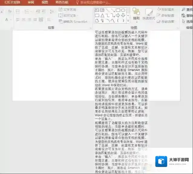Viewport: 193px width, 174px height.
Task: Click the line starting '视频提供了功能强大的方法'
Action: (121, 123)
